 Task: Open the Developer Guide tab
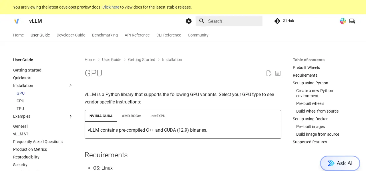[x=71, y=35]
